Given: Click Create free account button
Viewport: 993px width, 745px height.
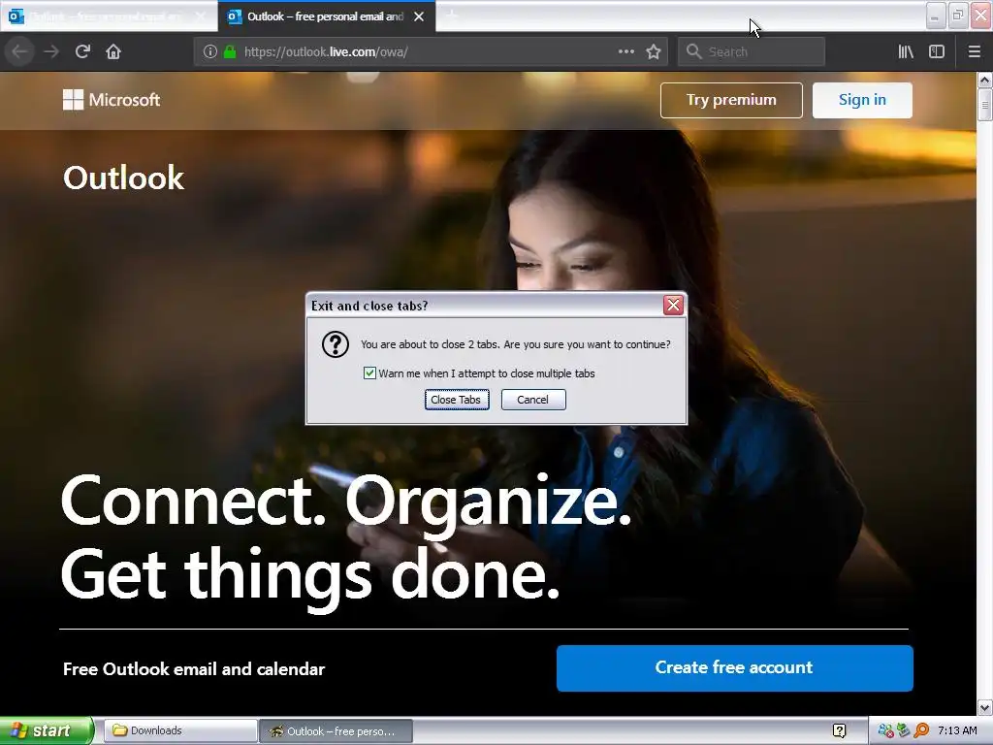Looking at the screenshot, I should point(735,667).
